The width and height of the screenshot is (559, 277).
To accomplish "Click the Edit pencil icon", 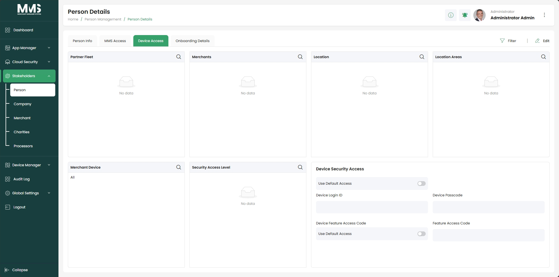I will coord(537,41).
